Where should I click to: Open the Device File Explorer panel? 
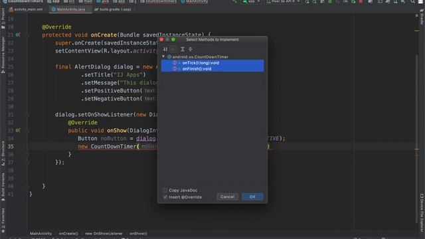coord(422,212)
